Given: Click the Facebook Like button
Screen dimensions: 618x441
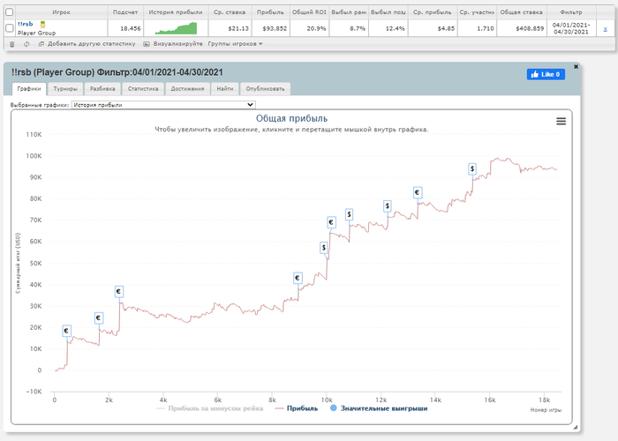Looking at the screenshot, I should tap(546, 74).
